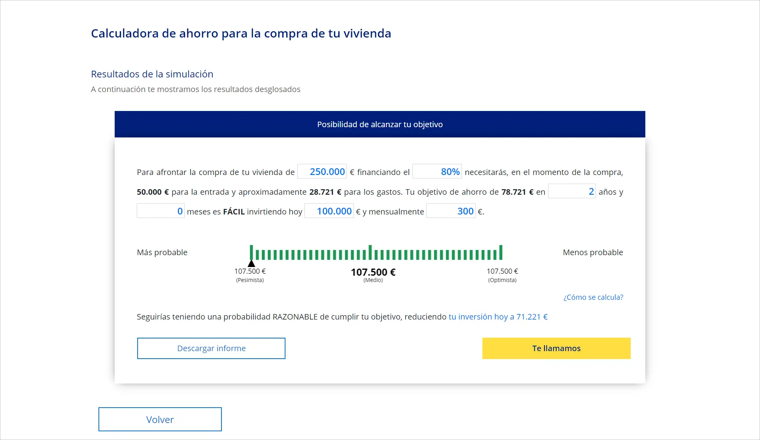Click the rightmost tall green bar of the scale
Screen dimensions: 760x440
coord(501,252)
